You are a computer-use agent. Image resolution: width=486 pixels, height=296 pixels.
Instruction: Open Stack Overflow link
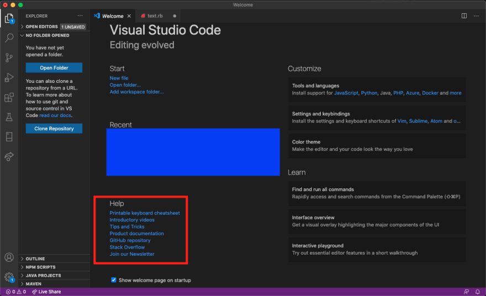coord(127,247)
